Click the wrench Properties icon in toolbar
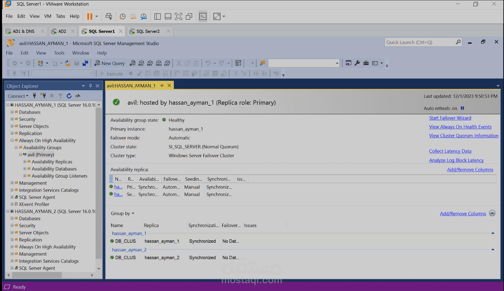 (357, 63)
